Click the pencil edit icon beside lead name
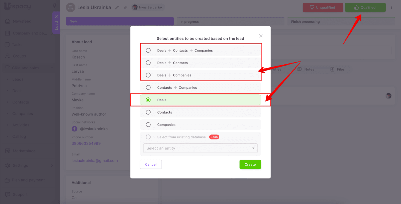Viewport: 401px width, 204px height. (x=117, y=7)
